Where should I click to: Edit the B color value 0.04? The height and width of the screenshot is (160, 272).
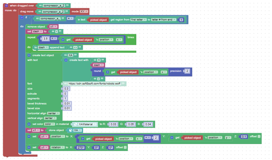pos(148,124)
